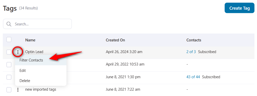
Task: Select checkbox for April 29, 2022 row
Action: [9, 65]
